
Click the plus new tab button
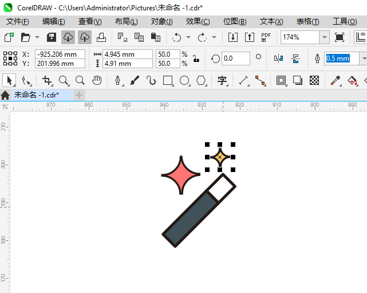[x=79, y=95]
